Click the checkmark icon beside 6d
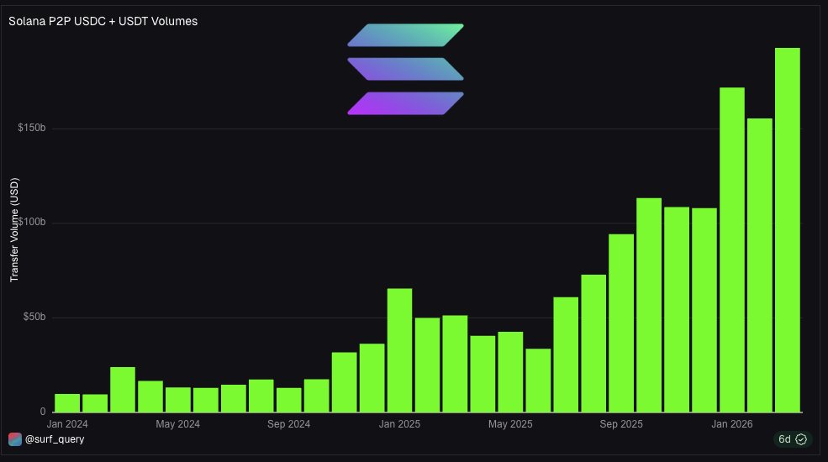The width and height of the screenshot is (828, 462). point(801,439)
